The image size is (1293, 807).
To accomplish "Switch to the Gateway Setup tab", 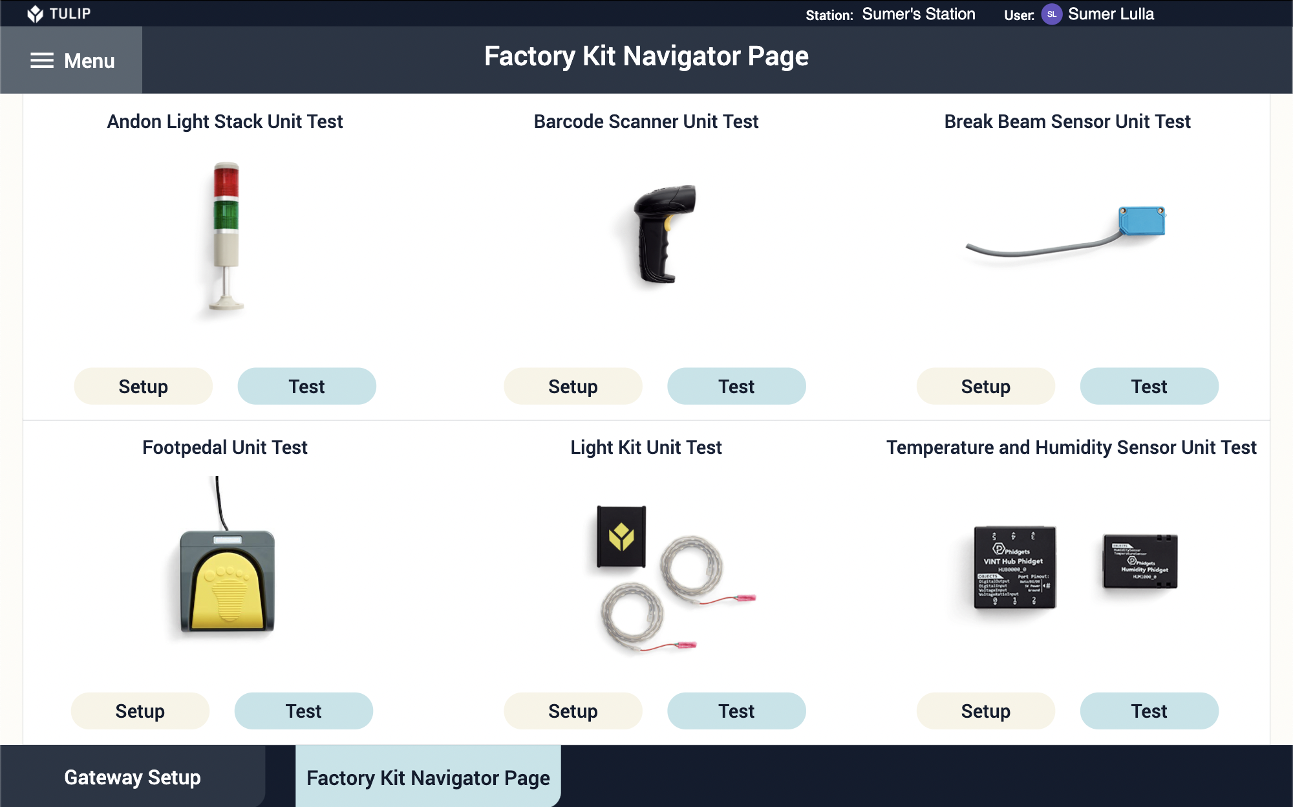I will pos(133,777).
